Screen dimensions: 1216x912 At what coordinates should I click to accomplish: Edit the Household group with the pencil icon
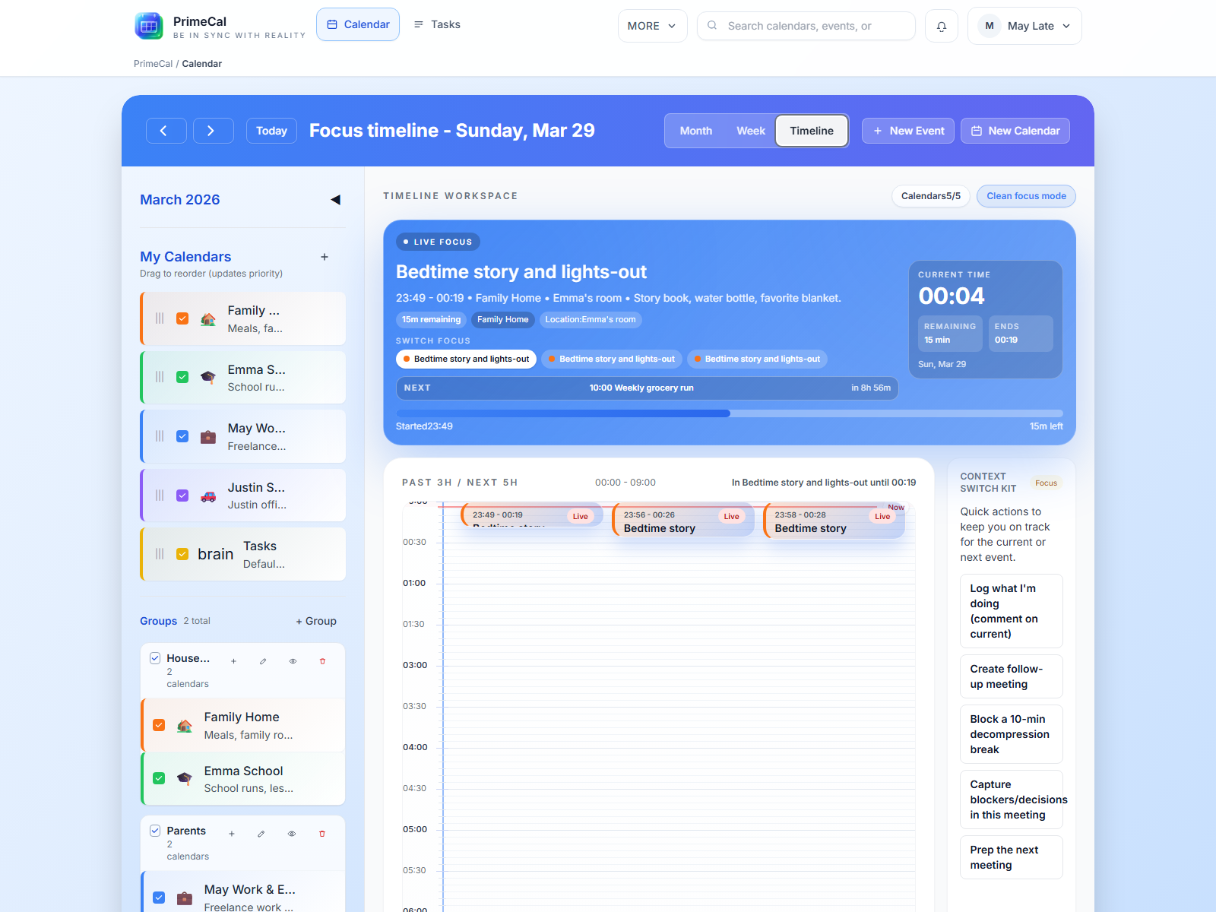click(262, 661)
